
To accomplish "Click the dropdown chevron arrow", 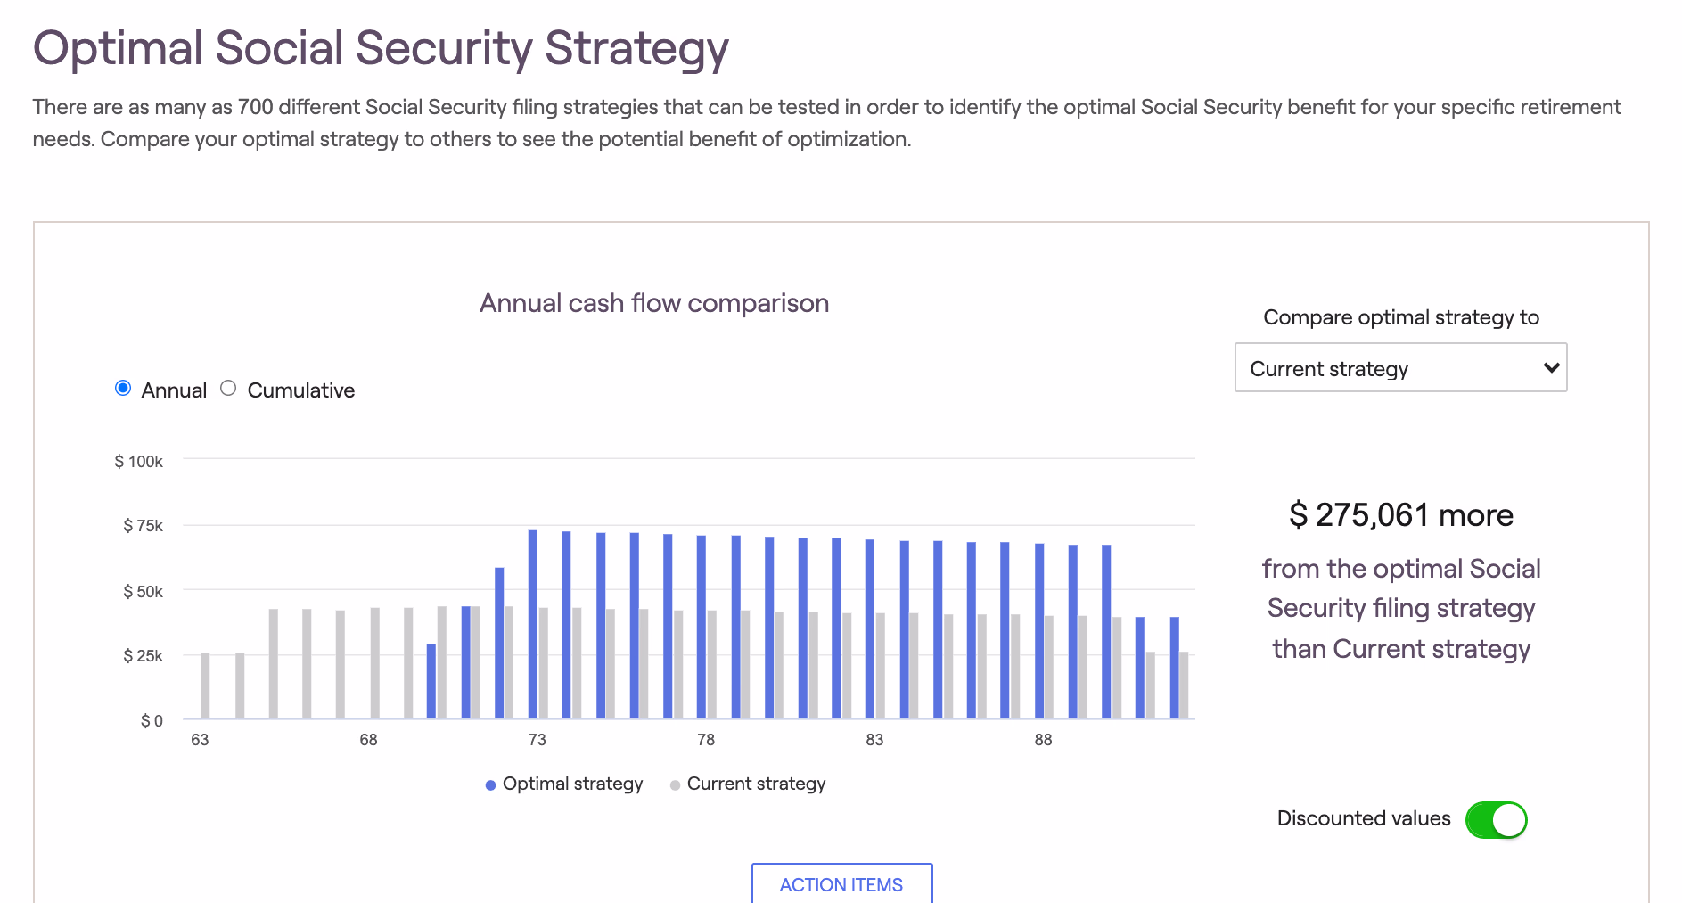I will [x=1551, y=368].
